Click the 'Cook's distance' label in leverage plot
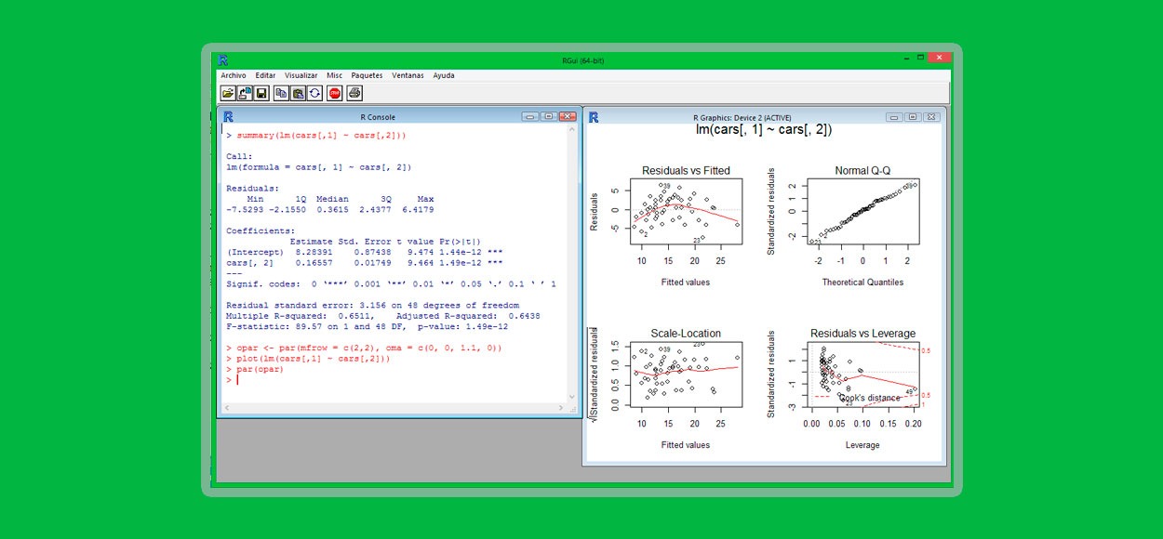Viewport: 1163px width, 539px height. tap(870, 398)
